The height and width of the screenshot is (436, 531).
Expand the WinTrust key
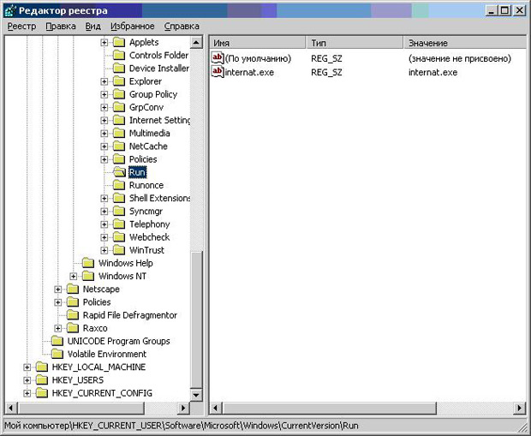click(x=104, y=250)
